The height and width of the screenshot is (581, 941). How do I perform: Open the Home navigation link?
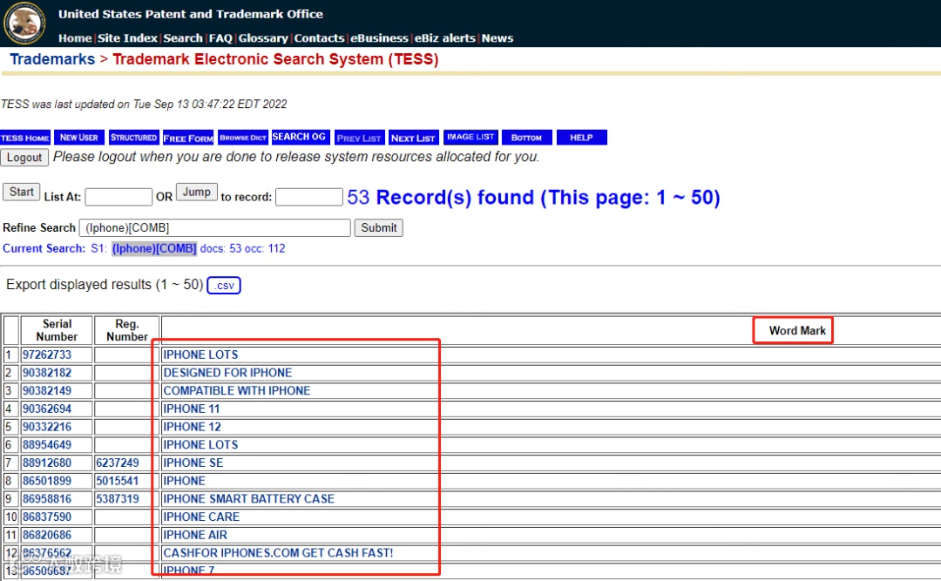click(75, 37)
